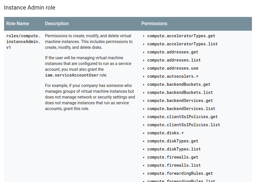Screen dimensions: 256x182
Task: Click the compute.addresses.use permission
Action: tap(173, 68)
